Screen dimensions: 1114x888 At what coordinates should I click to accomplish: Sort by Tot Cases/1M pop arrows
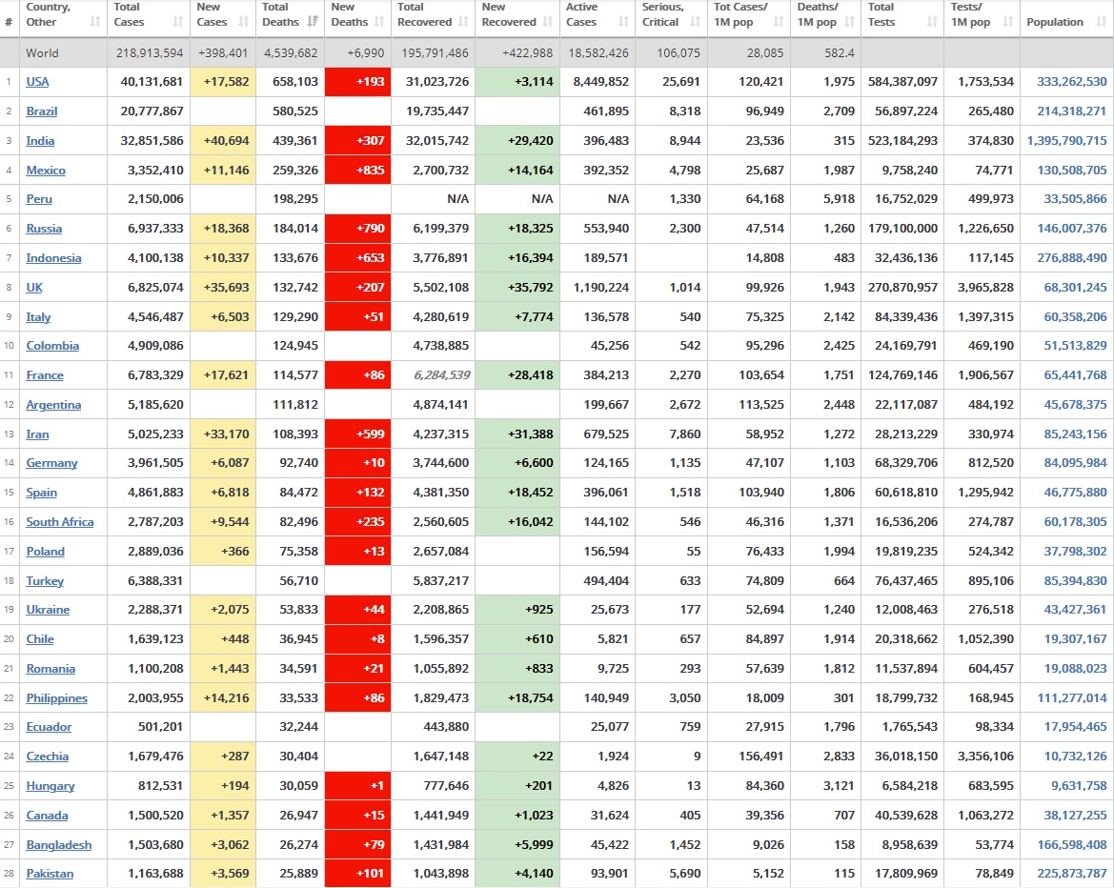click(779, 22)
